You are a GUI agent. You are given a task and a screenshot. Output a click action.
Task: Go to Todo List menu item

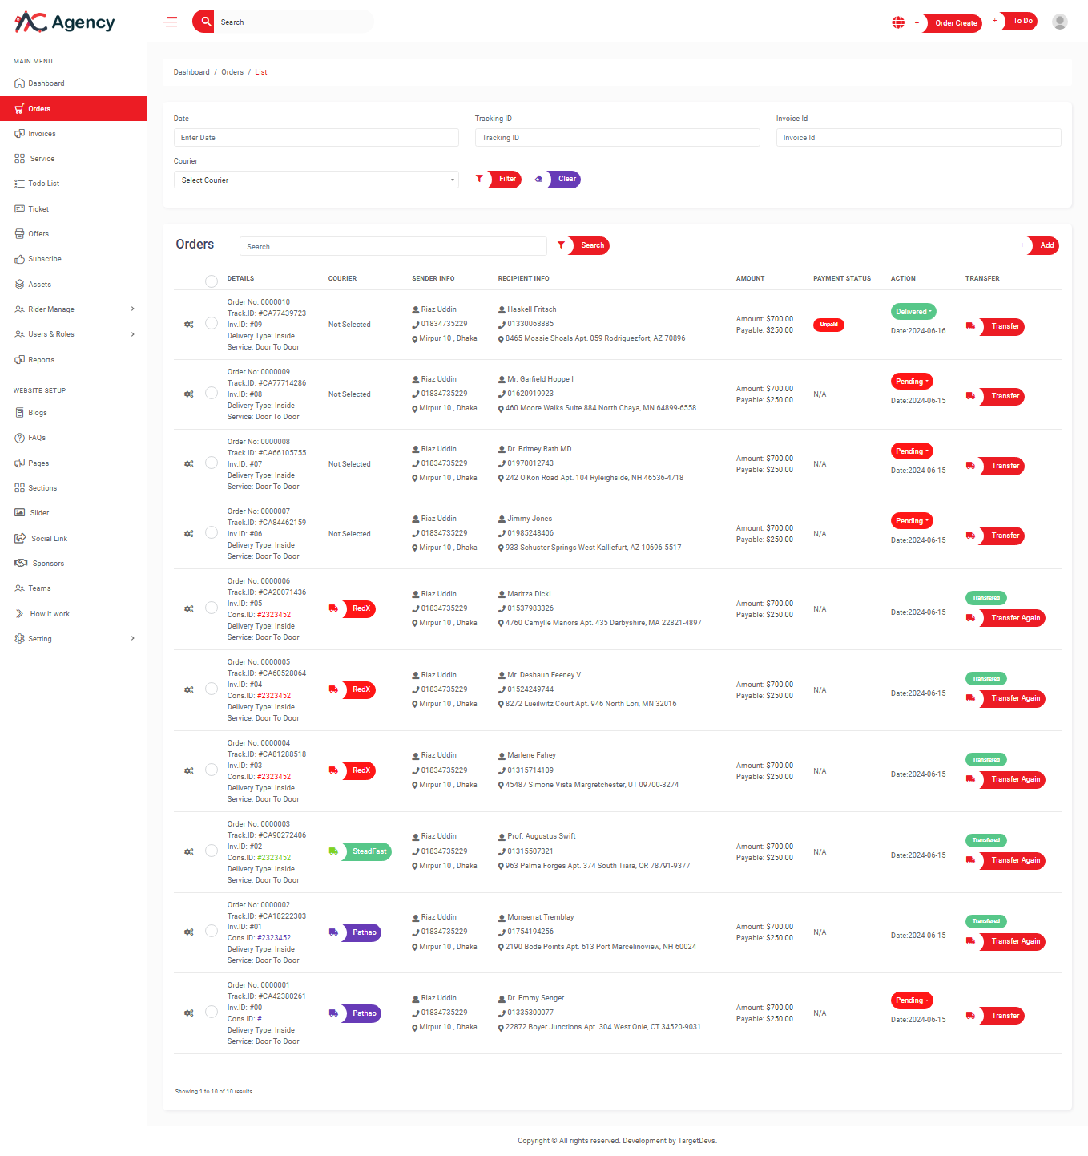point(44,184)
